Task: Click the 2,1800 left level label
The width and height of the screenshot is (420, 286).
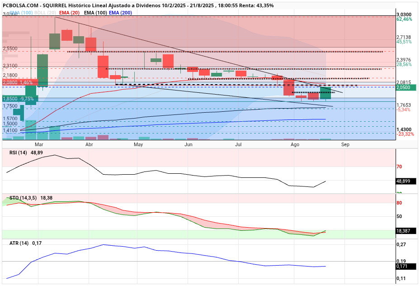Action: 10,75
